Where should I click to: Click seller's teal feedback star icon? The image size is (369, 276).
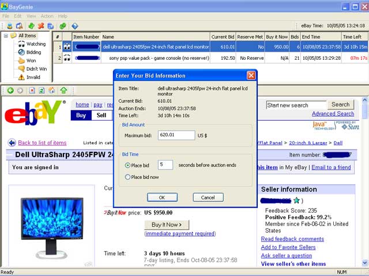[x=297, y=201]
